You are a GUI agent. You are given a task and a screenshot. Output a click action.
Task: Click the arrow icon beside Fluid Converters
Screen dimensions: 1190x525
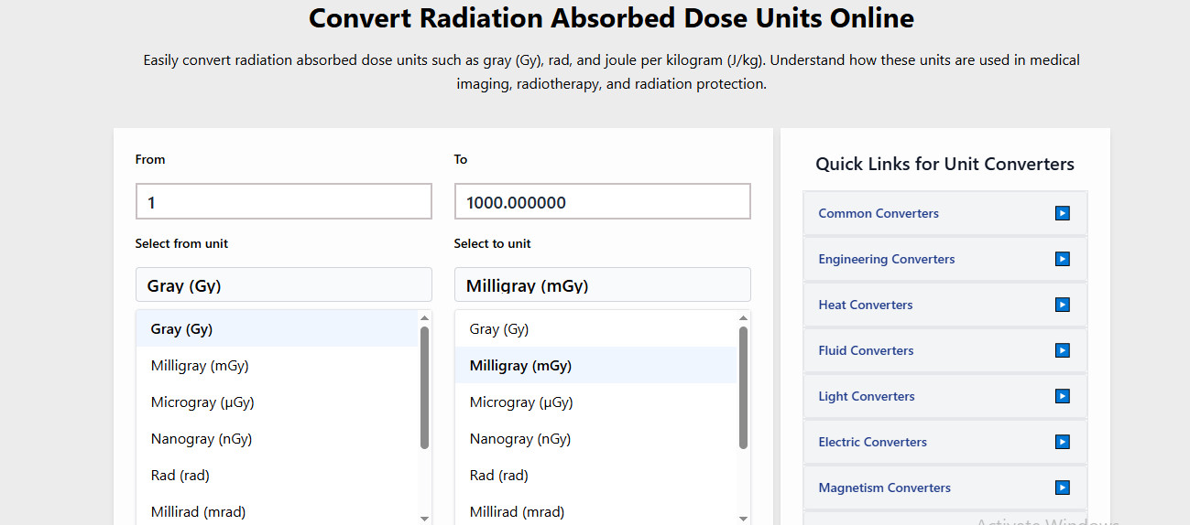point(1062,350)
